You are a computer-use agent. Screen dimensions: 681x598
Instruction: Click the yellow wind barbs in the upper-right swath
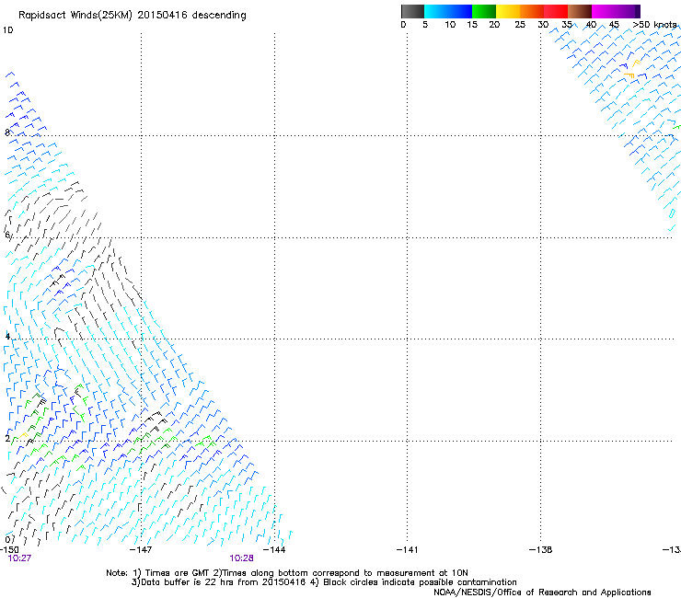(631, 70)
